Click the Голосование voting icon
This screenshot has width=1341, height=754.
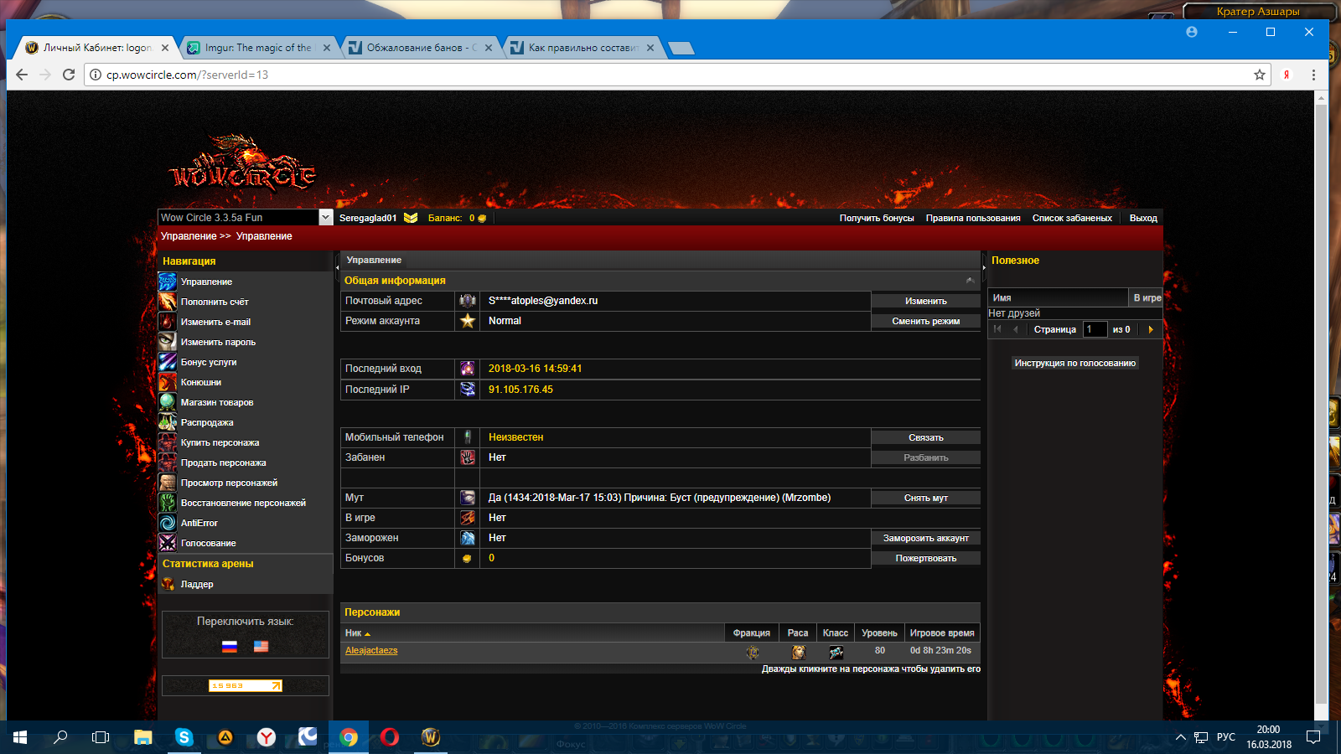[x=168, y=543]
